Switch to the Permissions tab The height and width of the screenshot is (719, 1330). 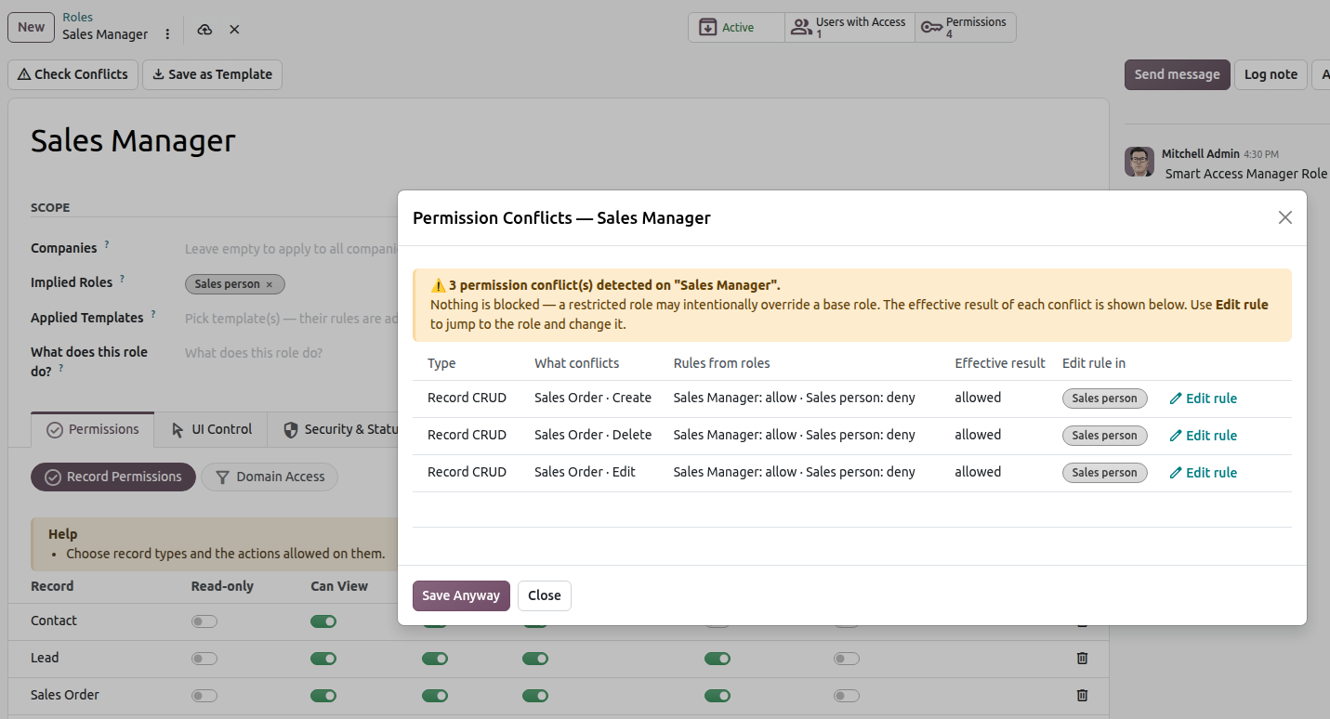click(93, 429)
